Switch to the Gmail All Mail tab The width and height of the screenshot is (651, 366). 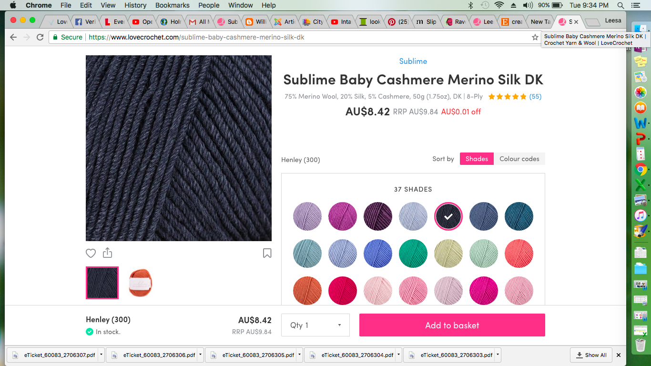click(199, 21)
